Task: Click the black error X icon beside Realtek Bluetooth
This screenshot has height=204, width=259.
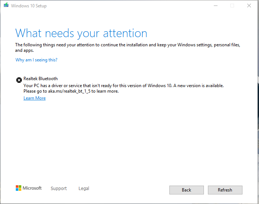Action: (19, 80)
